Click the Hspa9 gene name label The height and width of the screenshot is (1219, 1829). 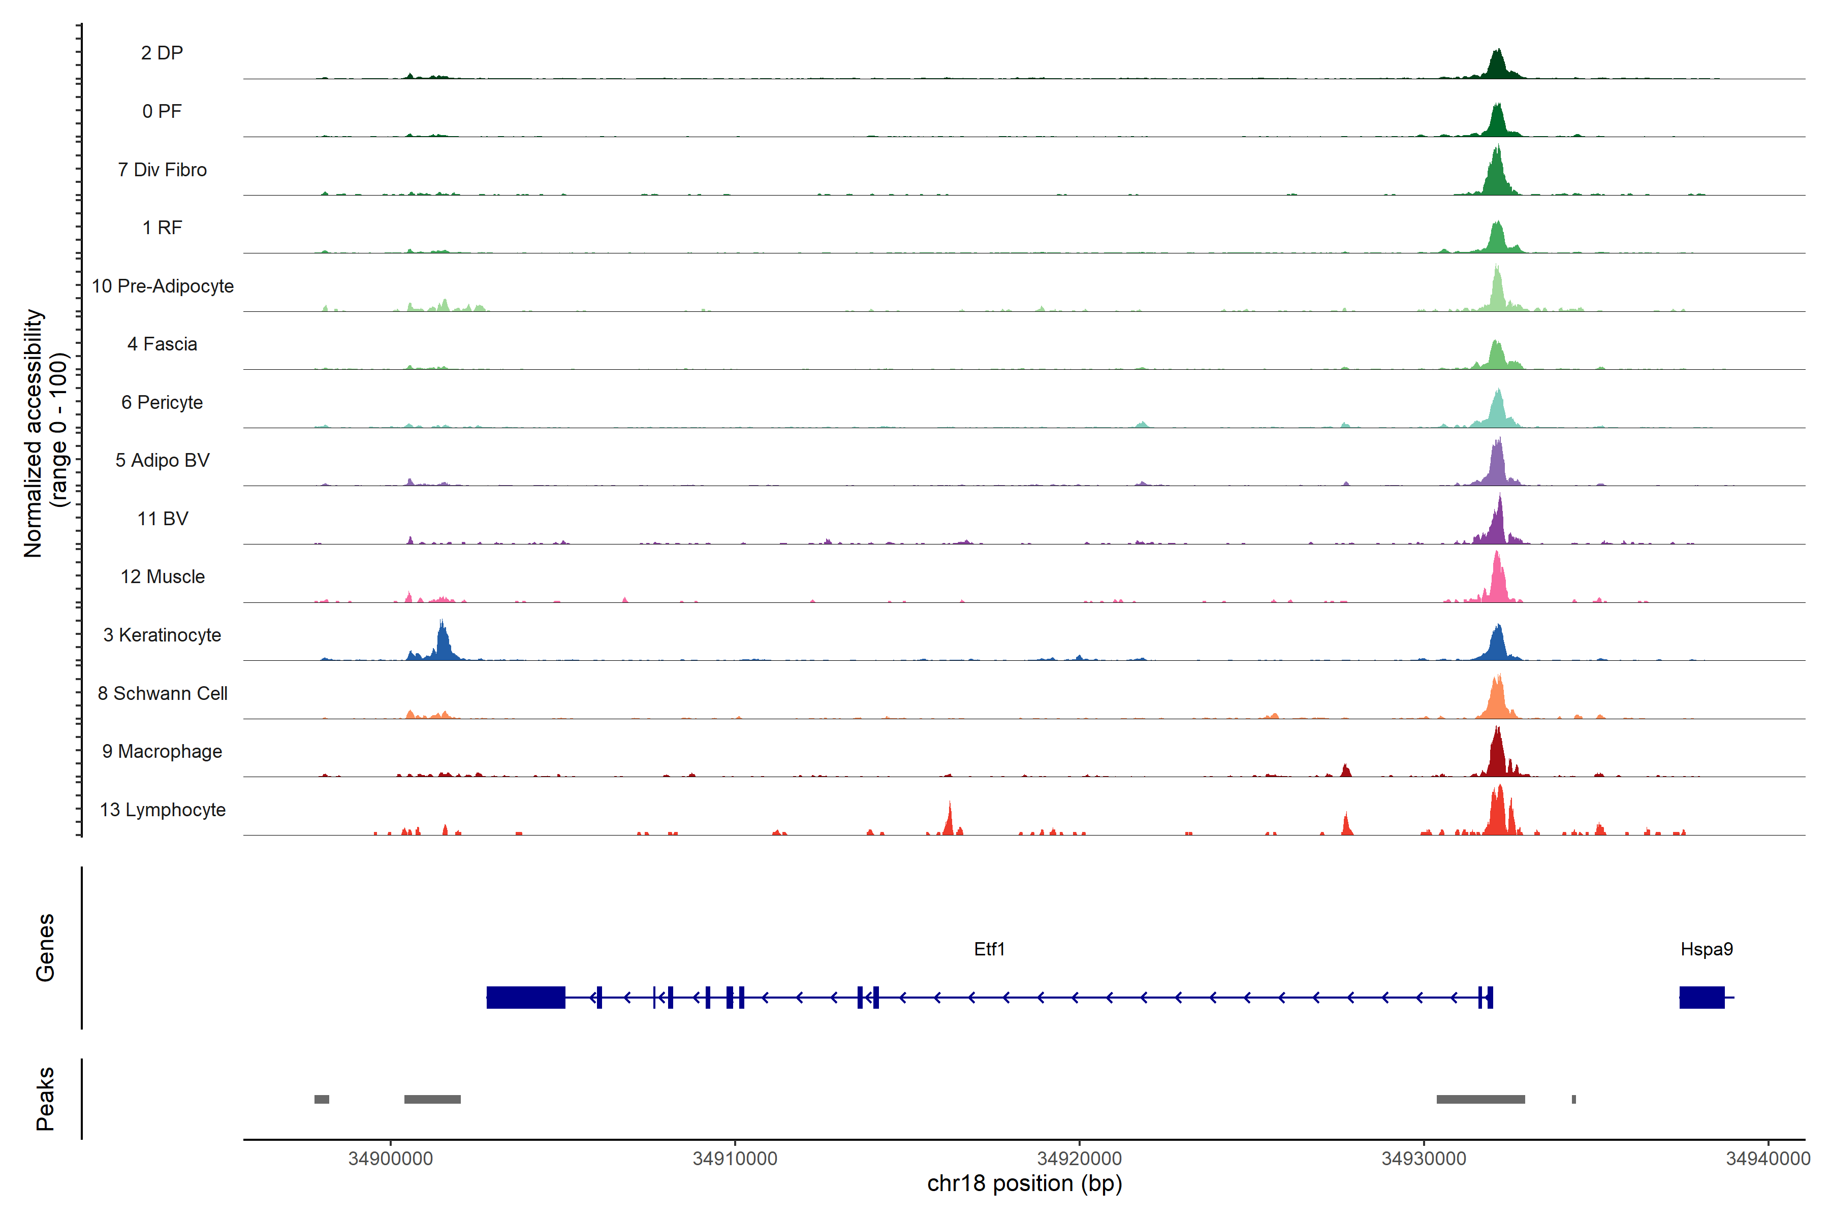click(1706, 948)
